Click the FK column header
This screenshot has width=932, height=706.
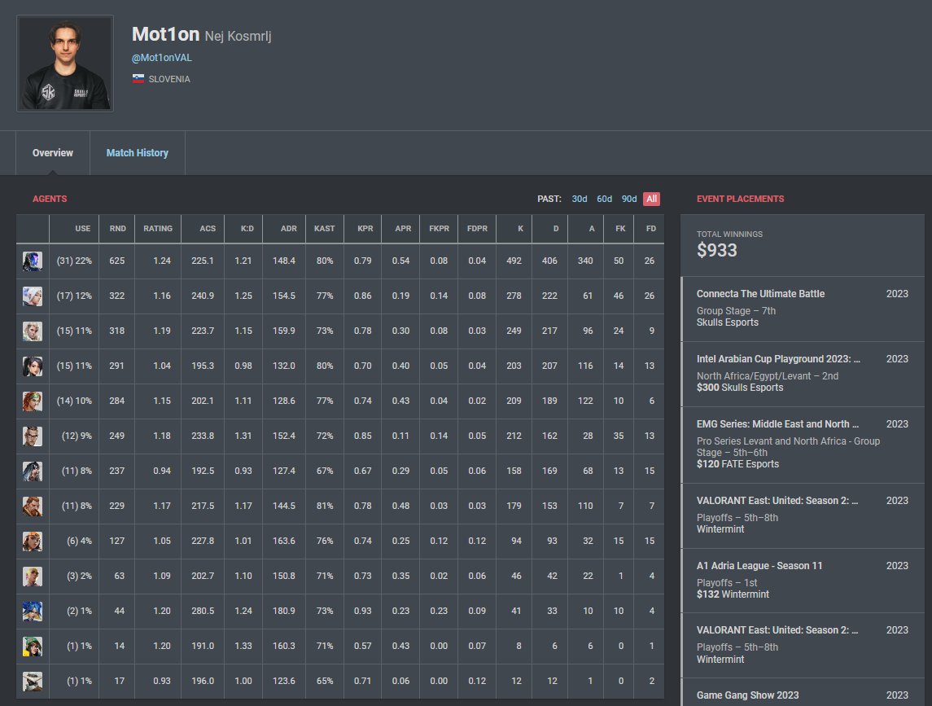[x=620, y=228]
